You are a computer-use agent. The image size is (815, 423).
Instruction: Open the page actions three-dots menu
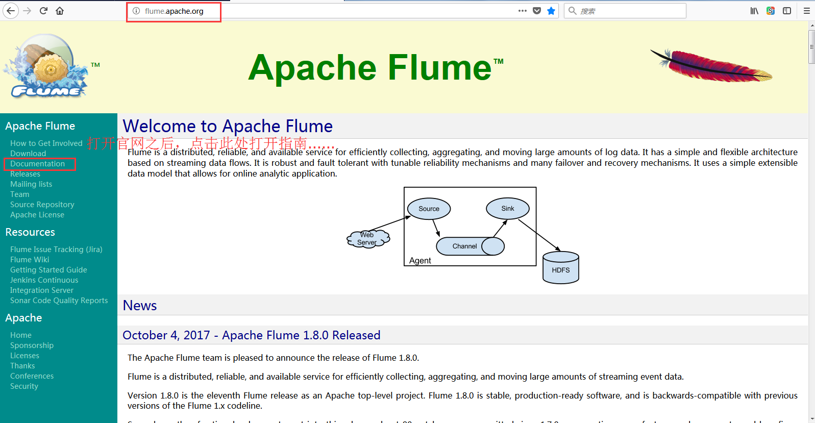point(523,11)
